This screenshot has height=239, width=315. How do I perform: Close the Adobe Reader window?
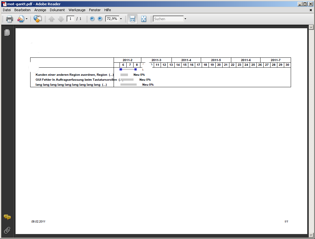click(x=311, y=4)
